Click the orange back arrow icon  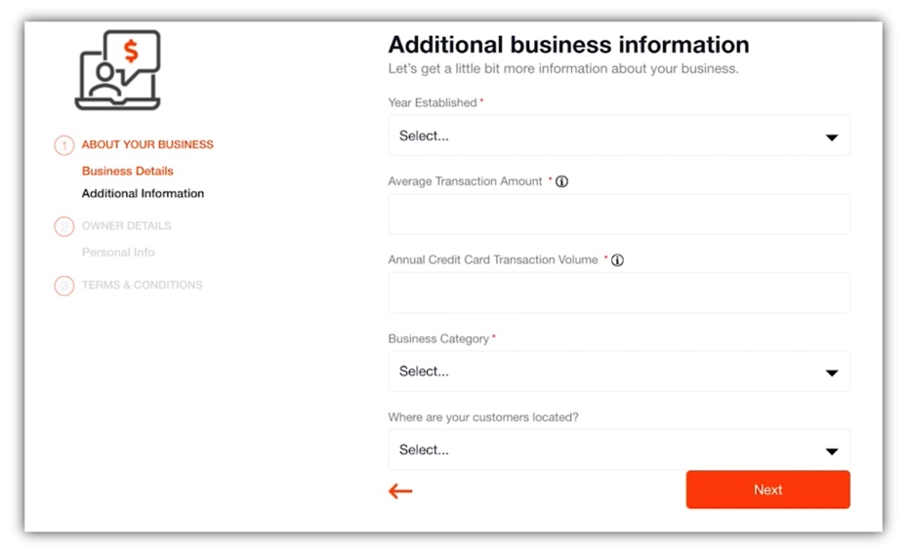coord(400,492)
